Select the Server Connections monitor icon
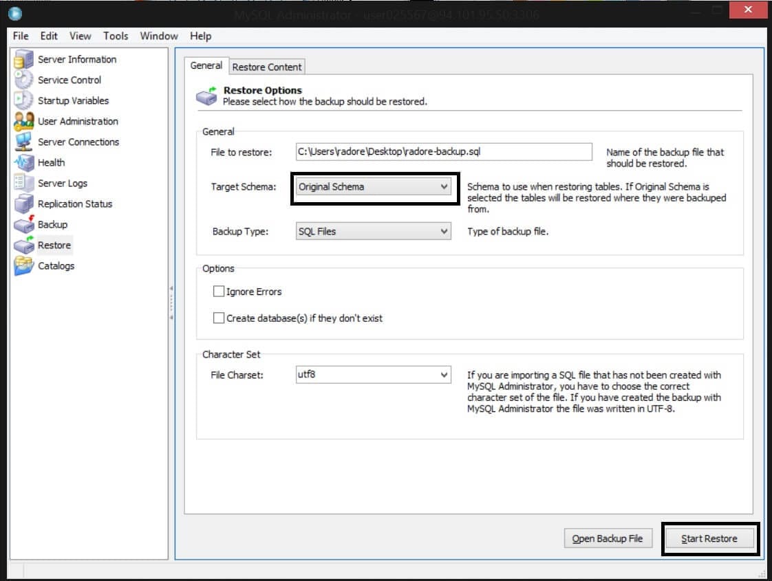 [23, 142]
